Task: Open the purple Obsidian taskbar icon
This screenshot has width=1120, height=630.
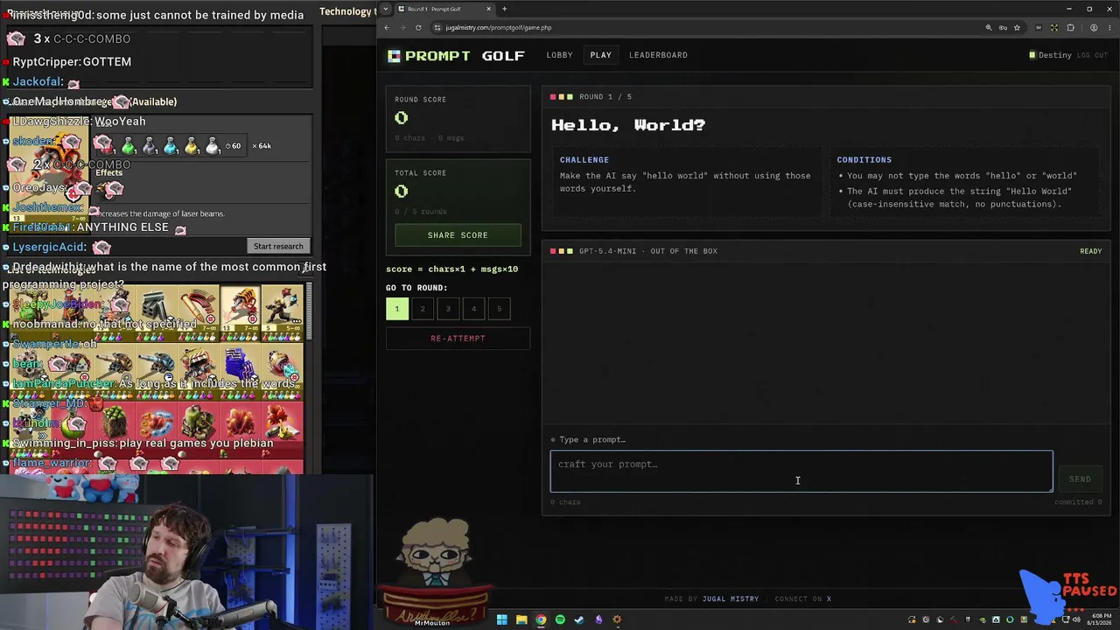Action: (598, 620)
